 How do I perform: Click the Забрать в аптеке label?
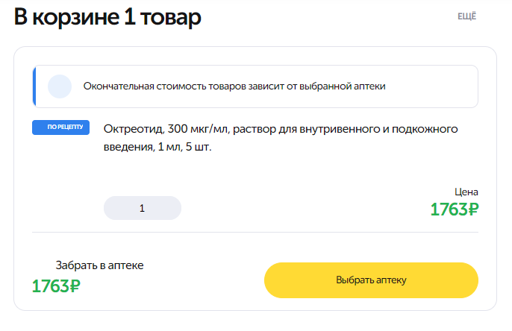99,265
